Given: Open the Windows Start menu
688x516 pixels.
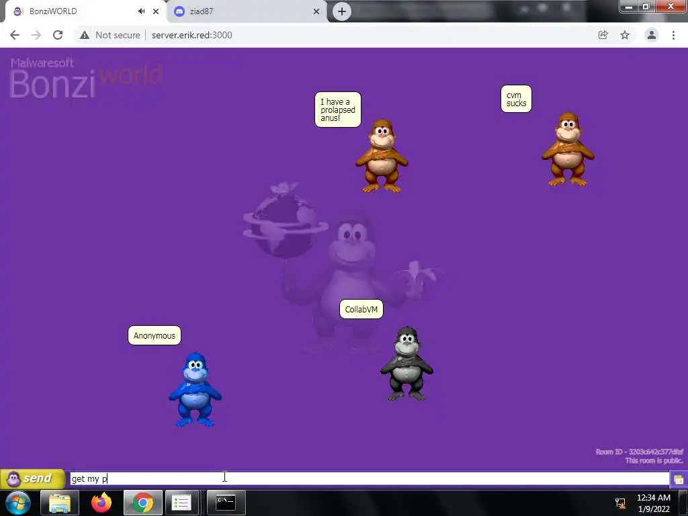Looking at the screenshot, I should (x=17, y=503).
